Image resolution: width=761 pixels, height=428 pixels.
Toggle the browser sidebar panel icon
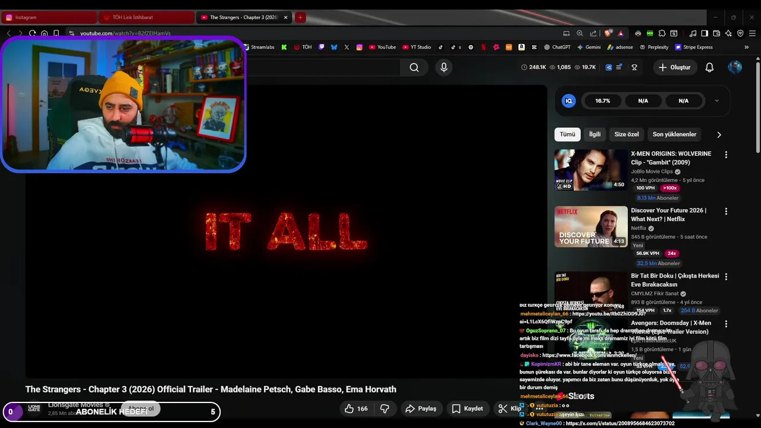coord(705,33)
